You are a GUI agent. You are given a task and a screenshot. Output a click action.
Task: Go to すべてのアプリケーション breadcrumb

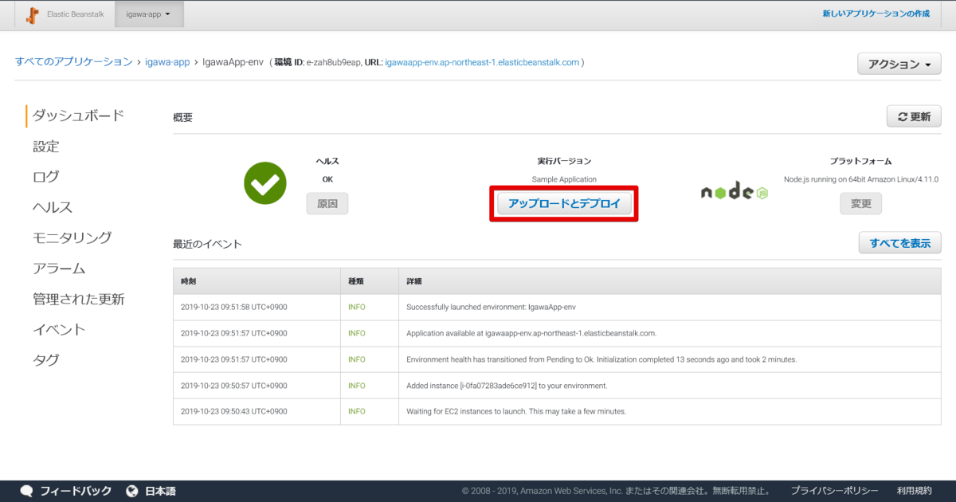(74, 61)
